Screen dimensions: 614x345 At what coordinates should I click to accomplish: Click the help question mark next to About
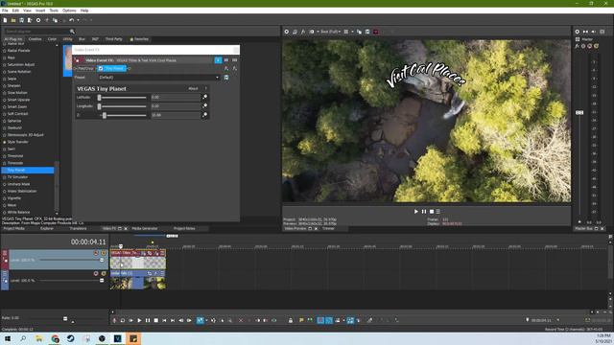pos(206,89)
